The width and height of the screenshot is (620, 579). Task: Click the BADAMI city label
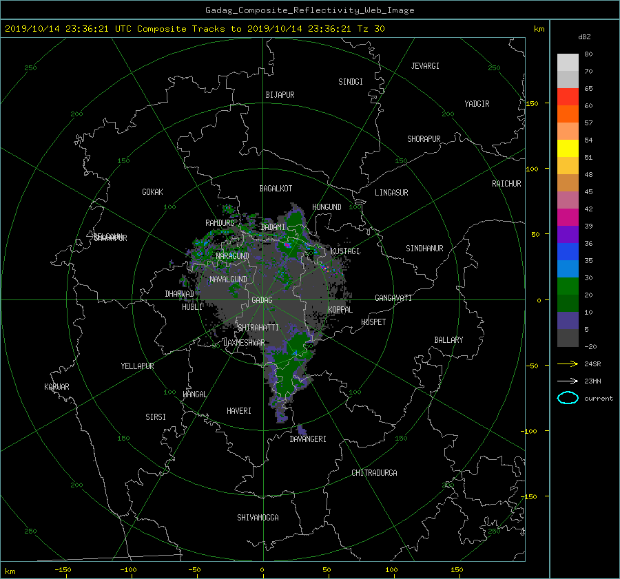tap(273, 227)
